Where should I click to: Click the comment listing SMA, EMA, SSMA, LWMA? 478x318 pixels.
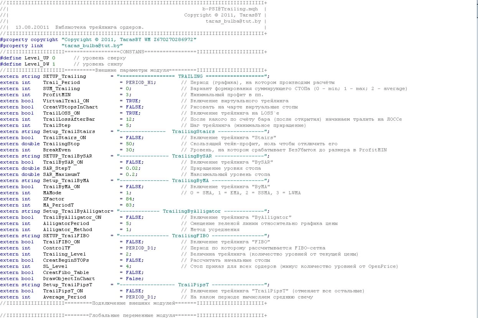(241, 193)
